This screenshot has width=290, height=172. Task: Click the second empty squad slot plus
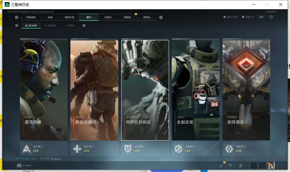262,165
